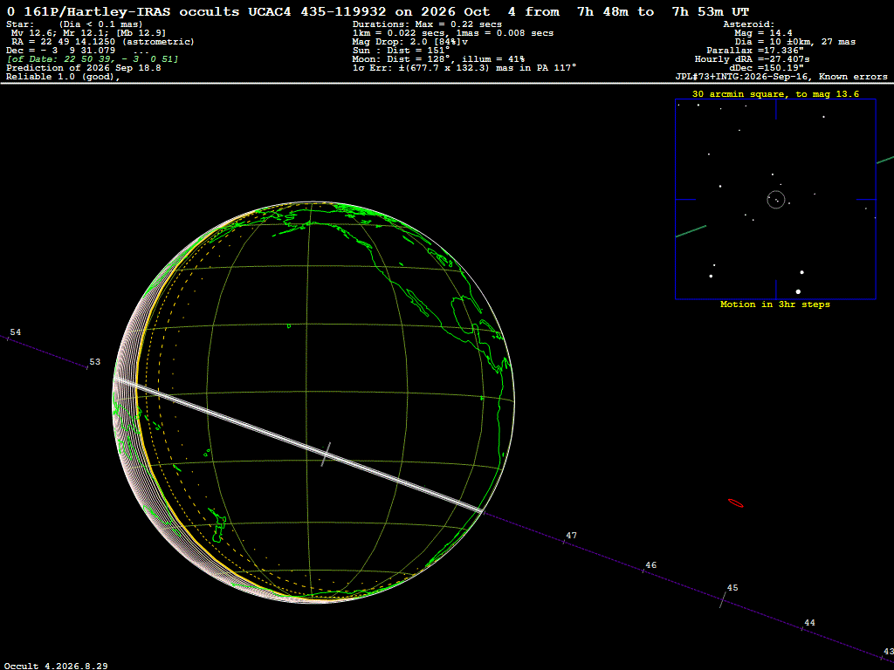Click the white occultation path across the globe
894x670 pixels.
(297, 443)
